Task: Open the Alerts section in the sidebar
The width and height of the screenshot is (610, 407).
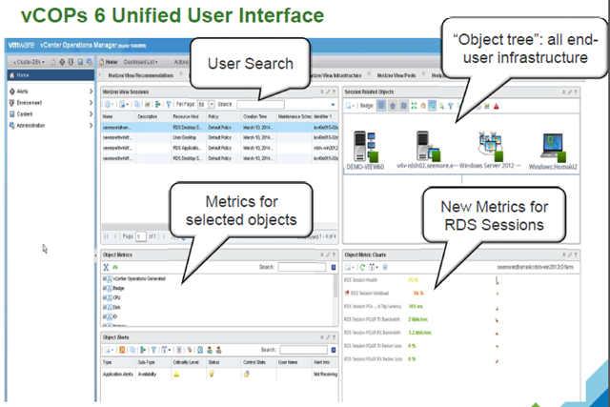Action: pyautogui.click(x=22, y=92)
